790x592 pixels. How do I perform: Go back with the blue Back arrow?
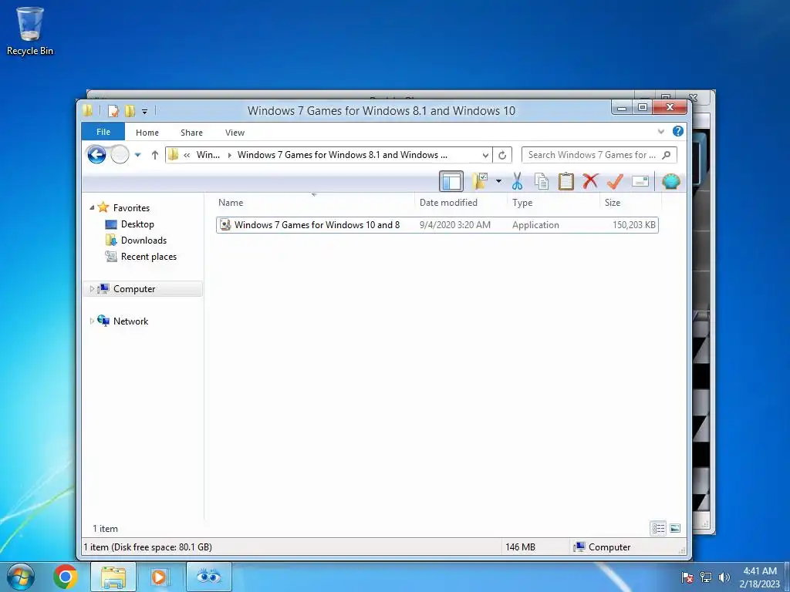pos(96,154)
